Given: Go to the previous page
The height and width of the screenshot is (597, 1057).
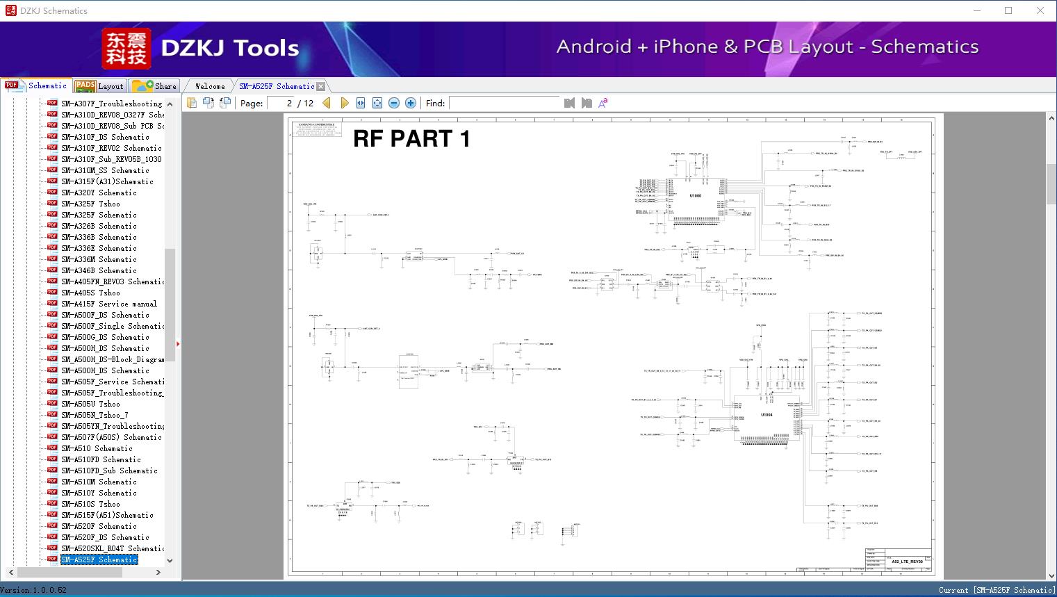Looking at the screenshot, I should tap(327, 103).
